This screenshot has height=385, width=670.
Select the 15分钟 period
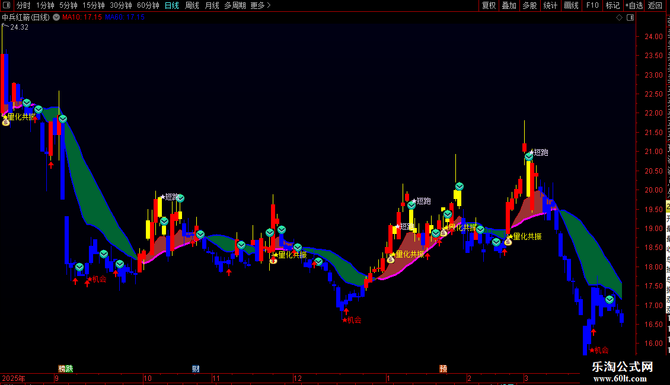coord(94,5)
